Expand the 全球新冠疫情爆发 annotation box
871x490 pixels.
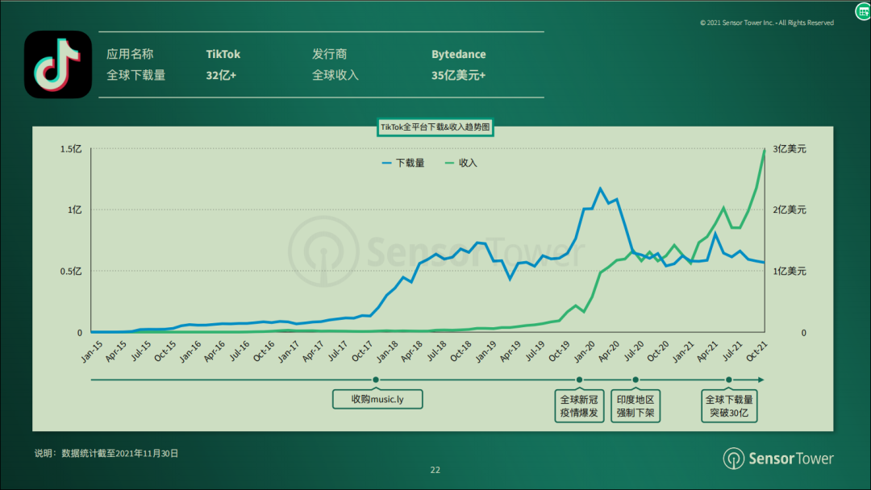coord(578,405)
